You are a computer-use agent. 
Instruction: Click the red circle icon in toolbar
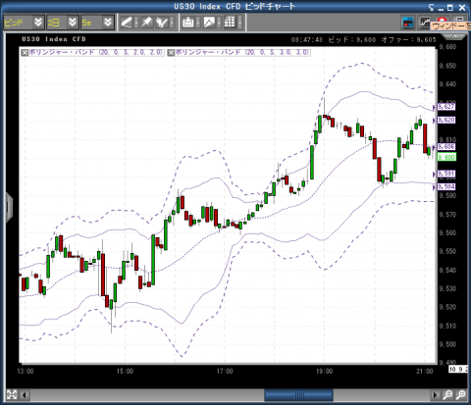pyautogui.click(x=442, y=20)
